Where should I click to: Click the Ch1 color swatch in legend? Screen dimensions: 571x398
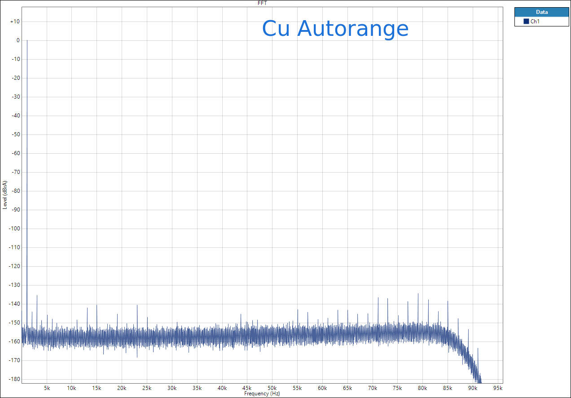(x=526, y=22)
